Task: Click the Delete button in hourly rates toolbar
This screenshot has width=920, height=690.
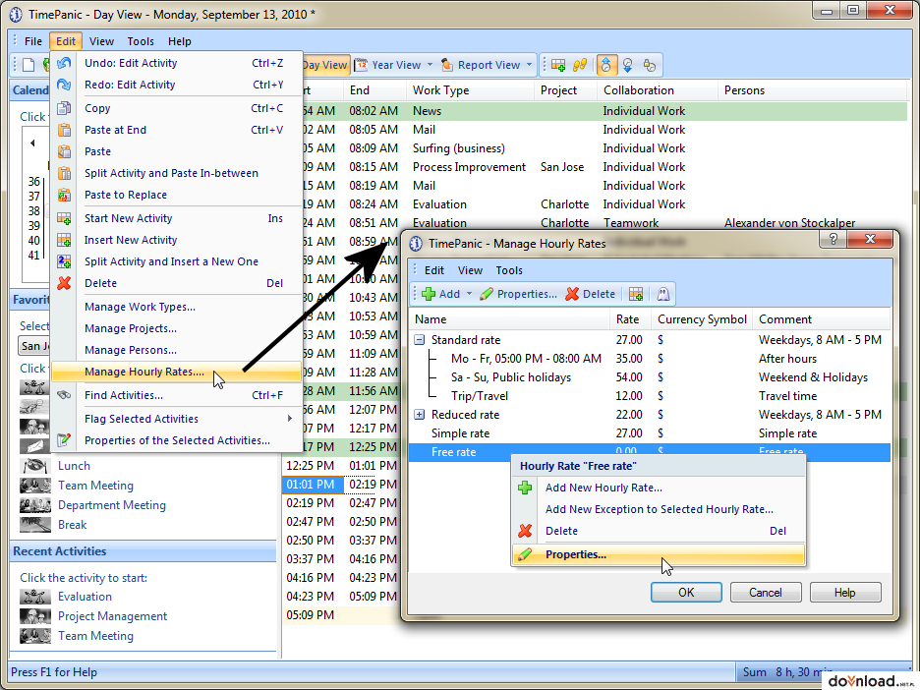Action: pyautogui.click(x=591, y=294)
